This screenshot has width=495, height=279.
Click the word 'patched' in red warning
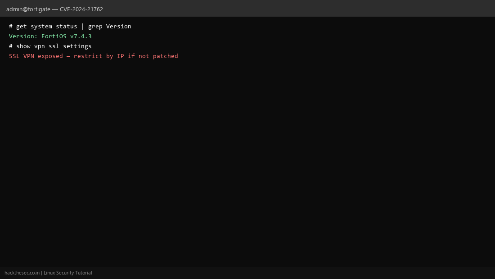(166, 56)
